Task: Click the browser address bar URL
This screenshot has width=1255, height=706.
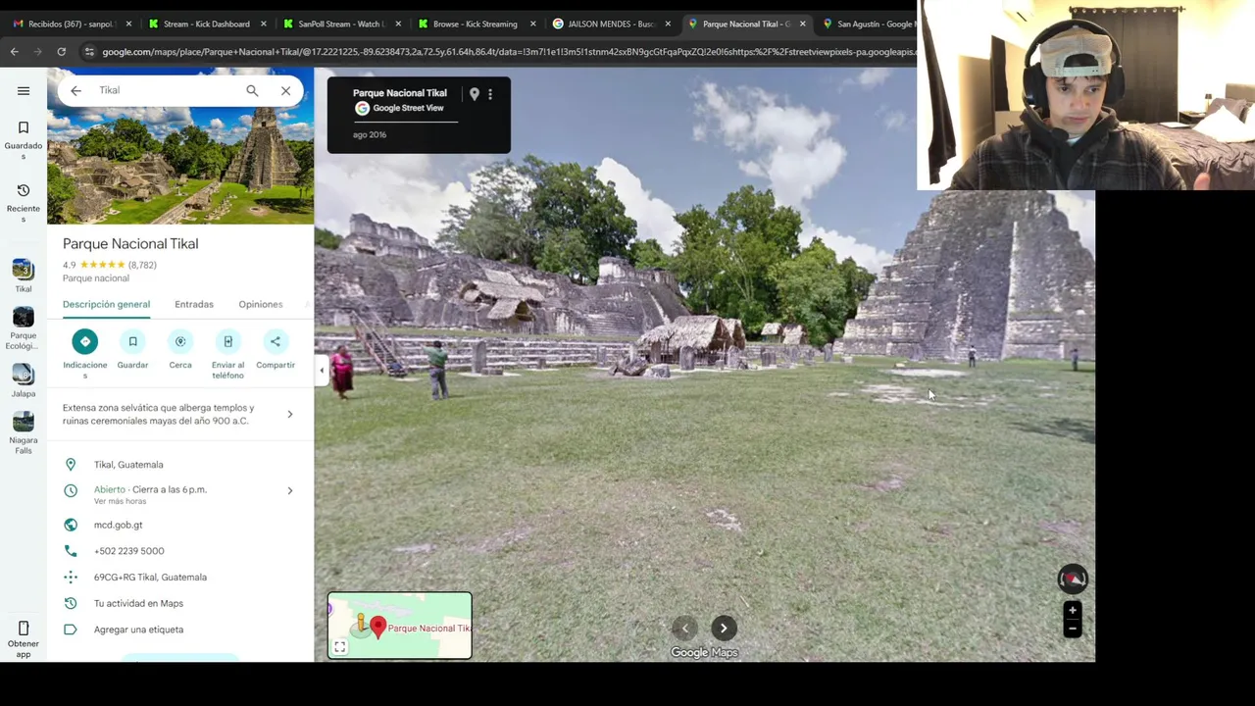Action: point(508,52)
